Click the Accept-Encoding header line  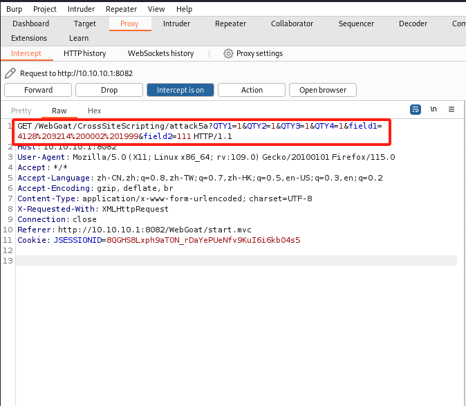pos(95,188)
